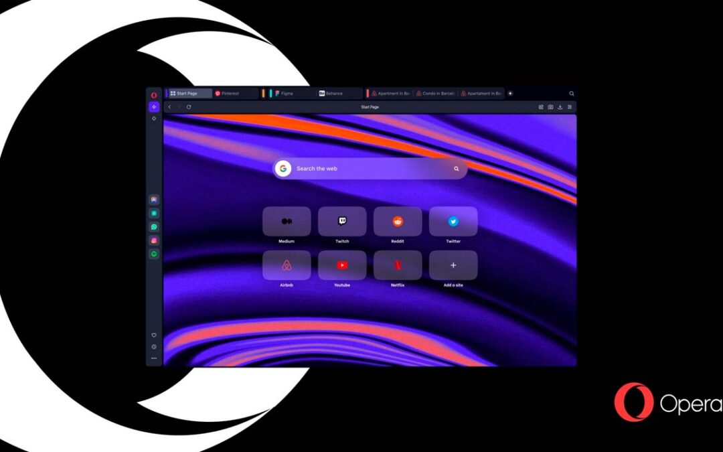This screenshot has height=452, width=723.
Task: Expand the orange collapsed tab island
Action: point(263,94)
